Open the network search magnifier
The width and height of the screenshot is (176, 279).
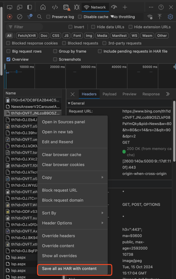[39, 17]
